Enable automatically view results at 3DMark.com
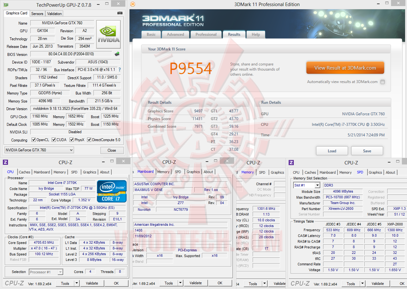 (382, 82)
